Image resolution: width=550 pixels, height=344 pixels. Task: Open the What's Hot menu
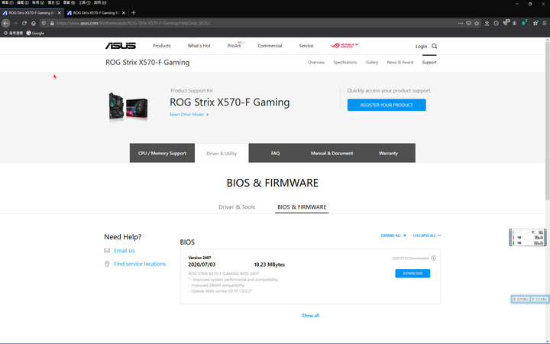tap(199, 46)
